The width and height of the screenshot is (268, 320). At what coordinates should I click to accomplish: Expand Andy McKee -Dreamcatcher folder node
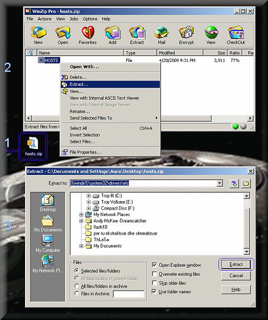point(81,221)
